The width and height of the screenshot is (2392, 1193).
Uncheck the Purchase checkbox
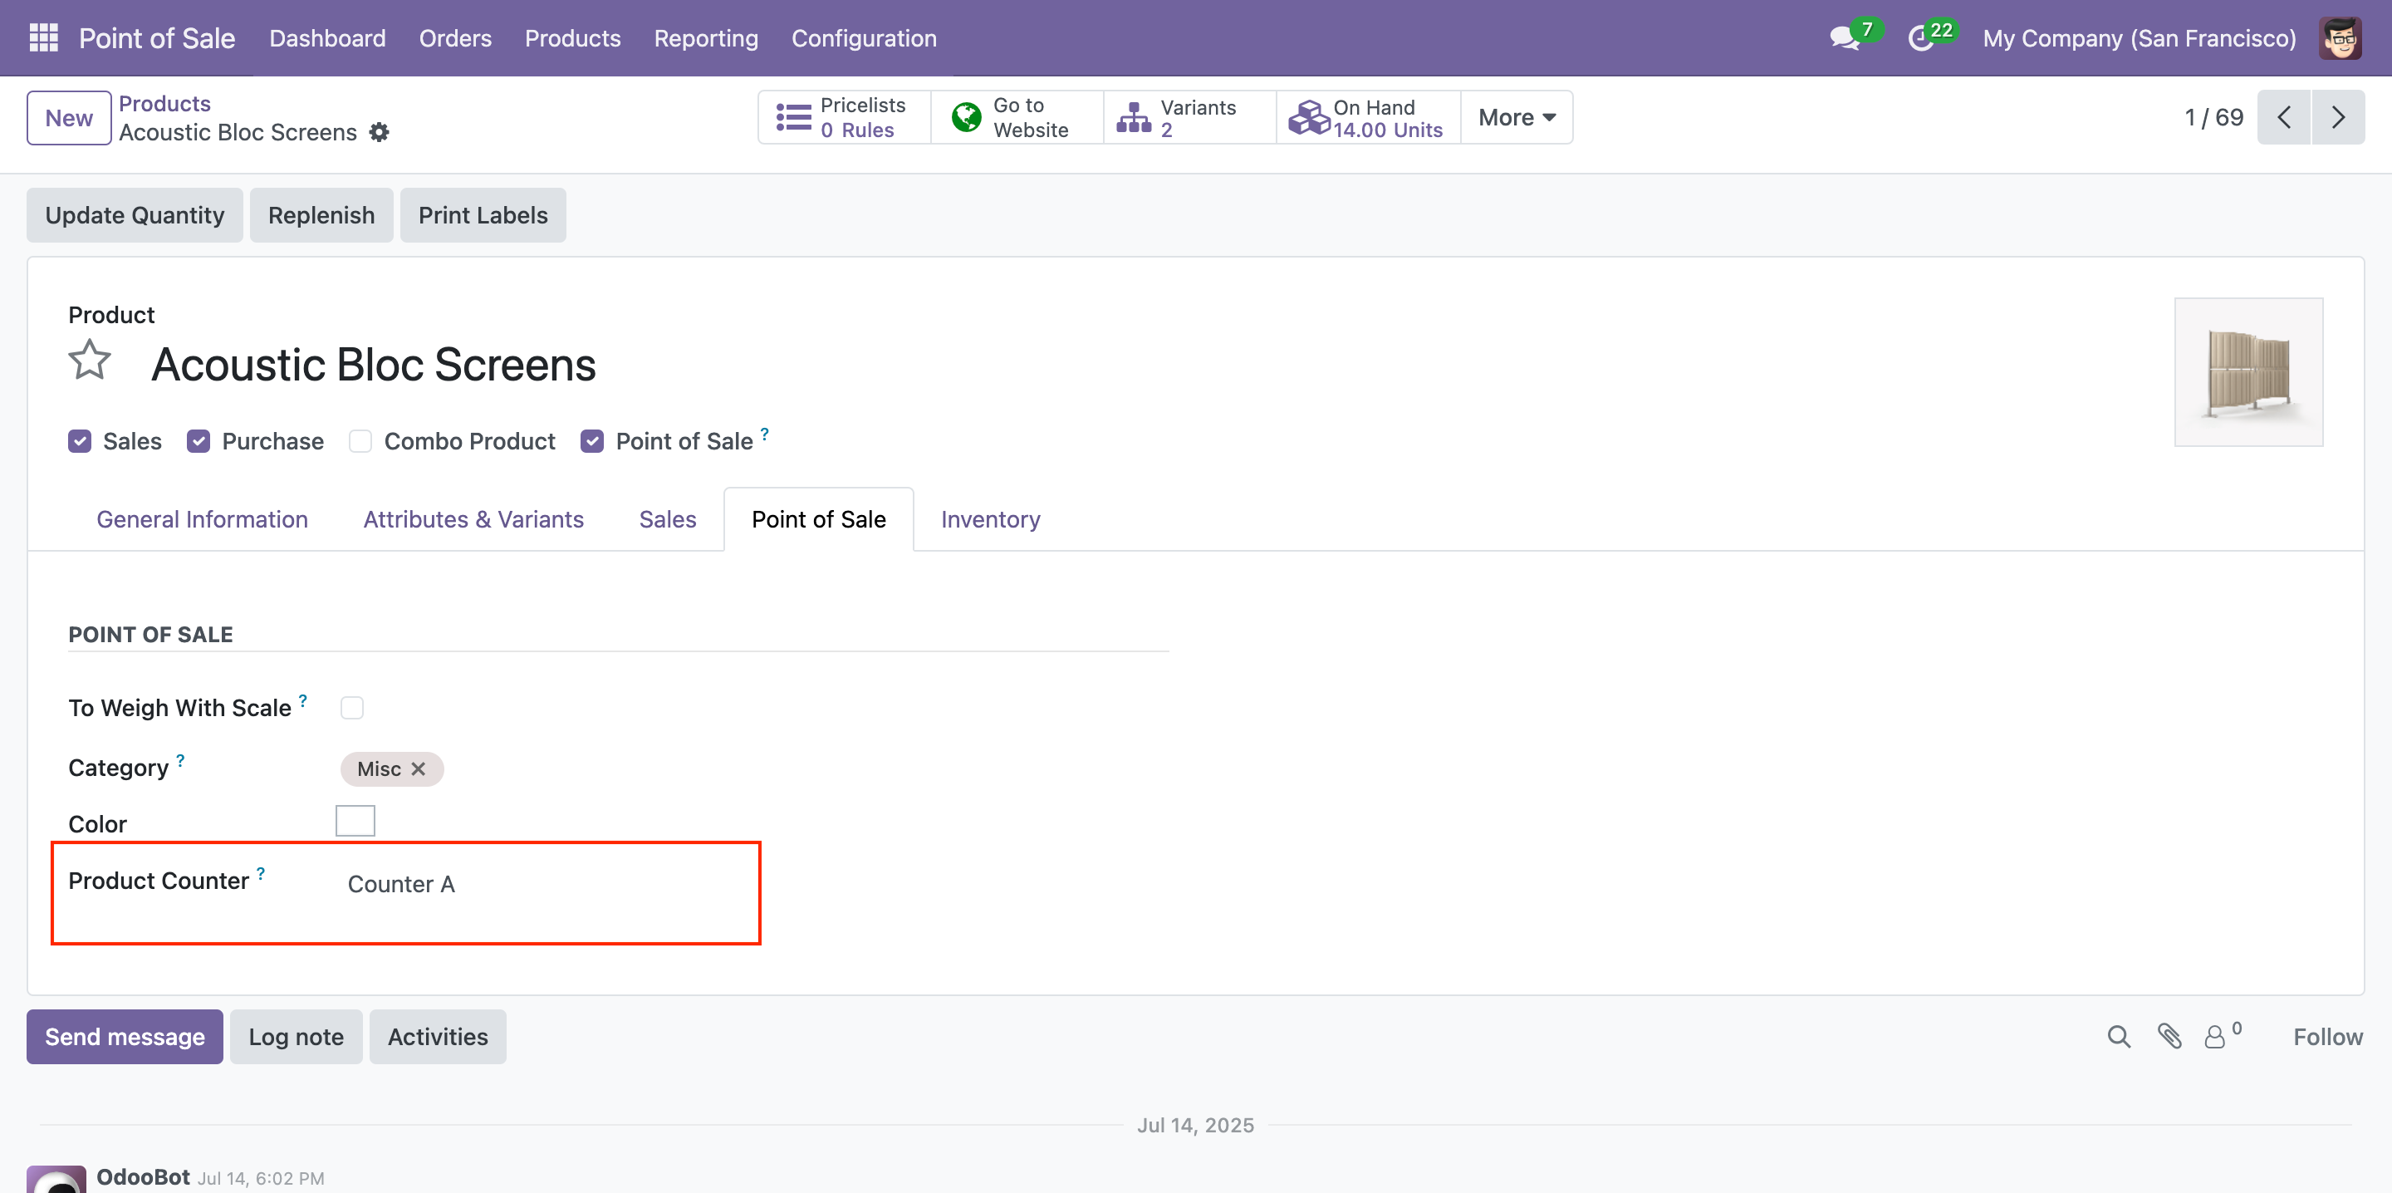(x=199, y=441)
